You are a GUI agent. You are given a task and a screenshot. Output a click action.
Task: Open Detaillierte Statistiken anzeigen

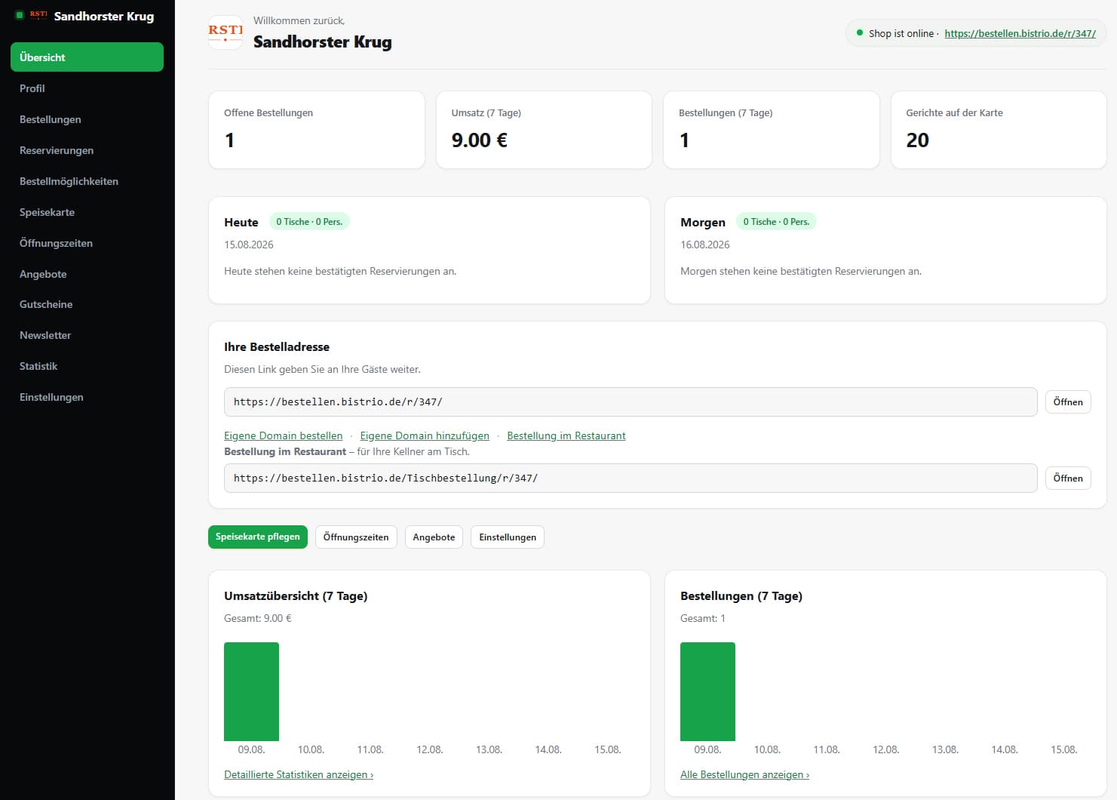[299, 774]
